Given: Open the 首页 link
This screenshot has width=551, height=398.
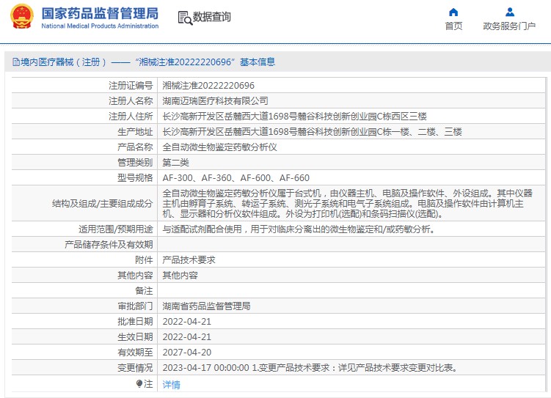Looking at the screenshot, I should pos(453,26).
